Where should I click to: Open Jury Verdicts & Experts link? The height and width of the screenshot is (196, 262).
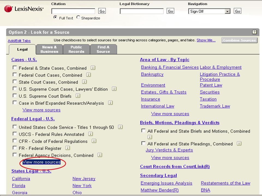(x=169, y=150)
